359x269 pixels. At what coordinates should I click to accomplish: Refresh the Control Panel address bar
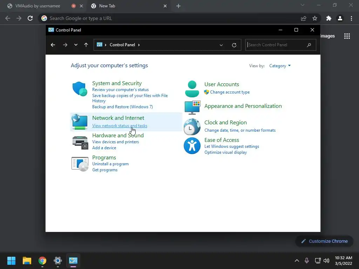coord(234,45)
